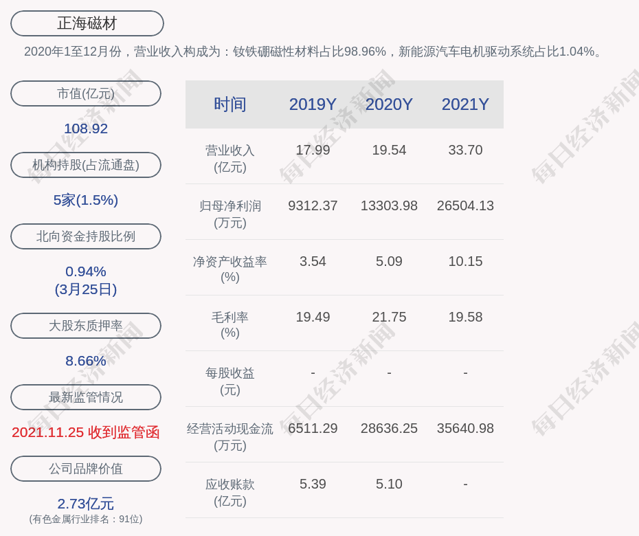Click the 2019 revenue value 17.99
The height and width of the screenshot is (536, 639).
[x=313, y=150]
